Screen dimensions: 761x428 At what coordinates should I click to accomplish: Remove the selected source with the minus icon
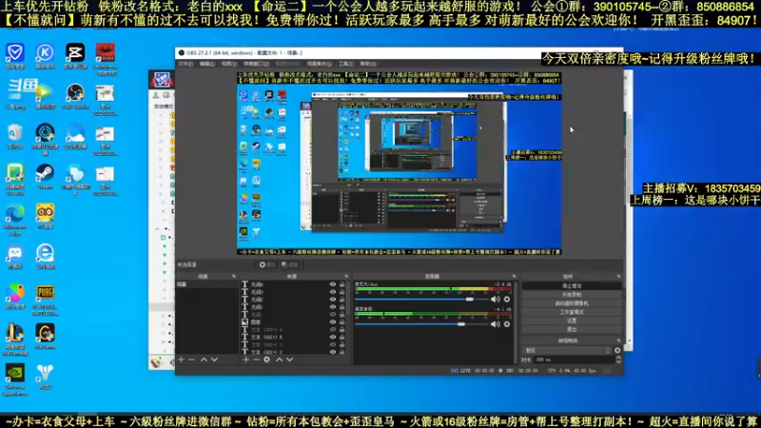coord(256,360)
